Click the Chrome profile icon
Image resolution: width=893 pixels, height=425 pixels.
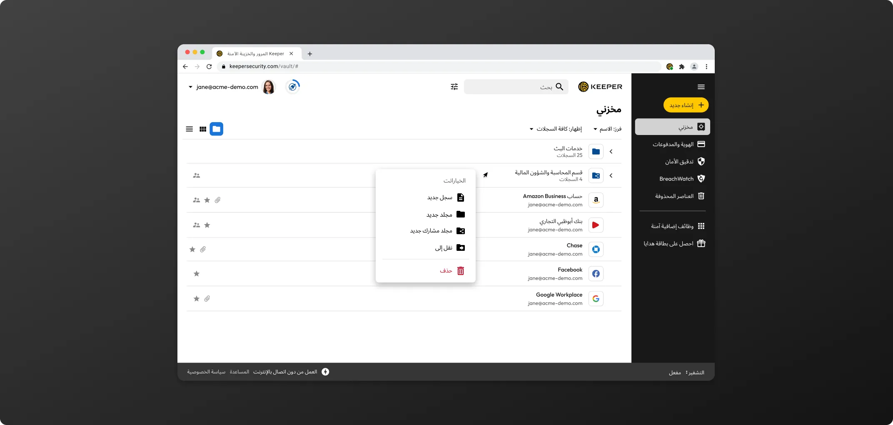pos(694,66)
